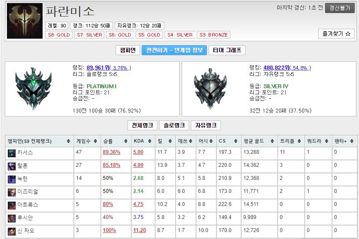
Task: Click 신 짜오 win rate 100%
Action: (x=109, y=231)
